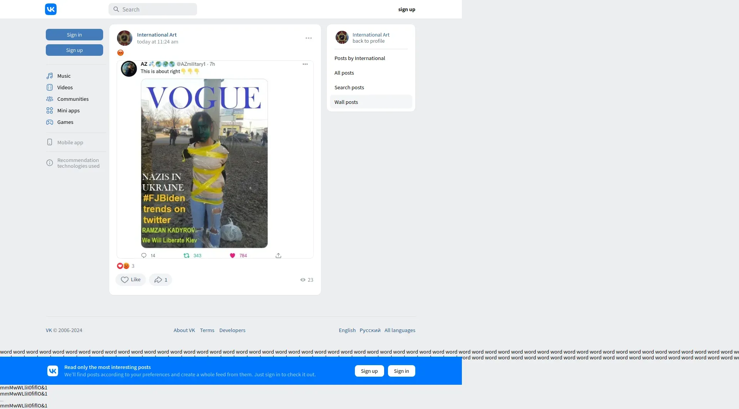Click the AZ tweet author avatar
This screenshot has height=409, width=739.
click(129, 69)
